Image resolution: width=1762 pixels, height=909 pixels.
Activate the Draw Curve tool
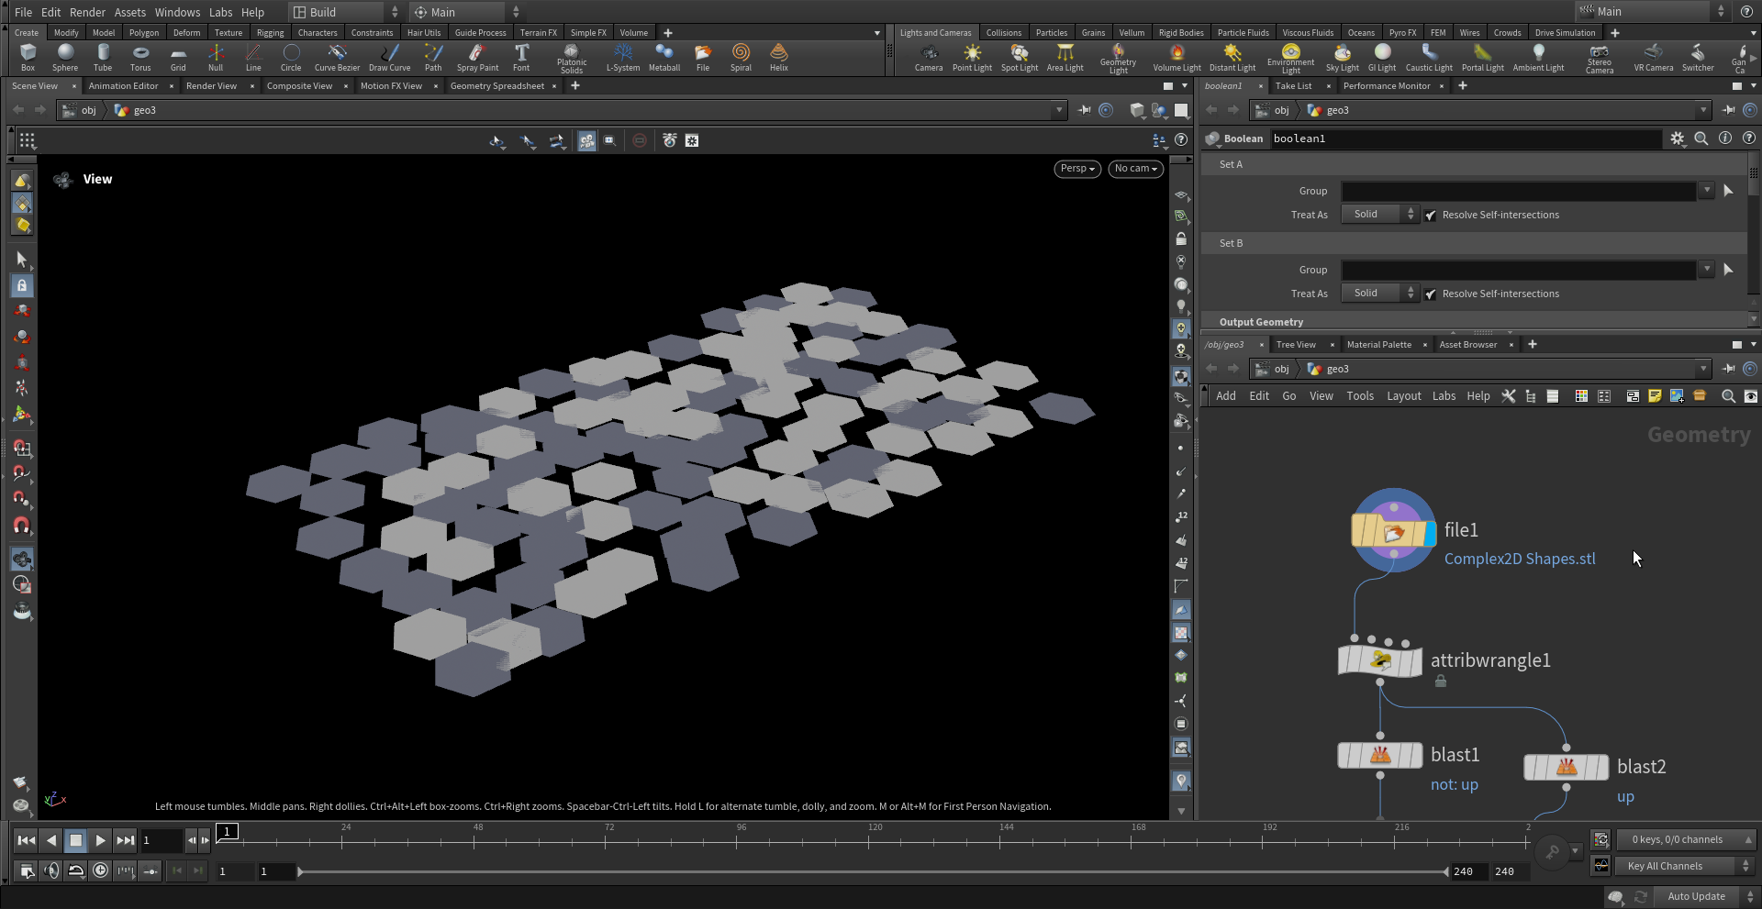click(389, 57)
